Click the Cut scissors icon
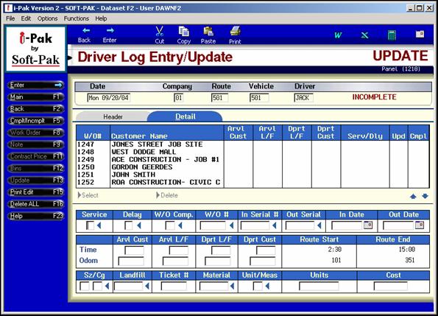This screenshot has width=438, height=316. click(x=160, y=31)
